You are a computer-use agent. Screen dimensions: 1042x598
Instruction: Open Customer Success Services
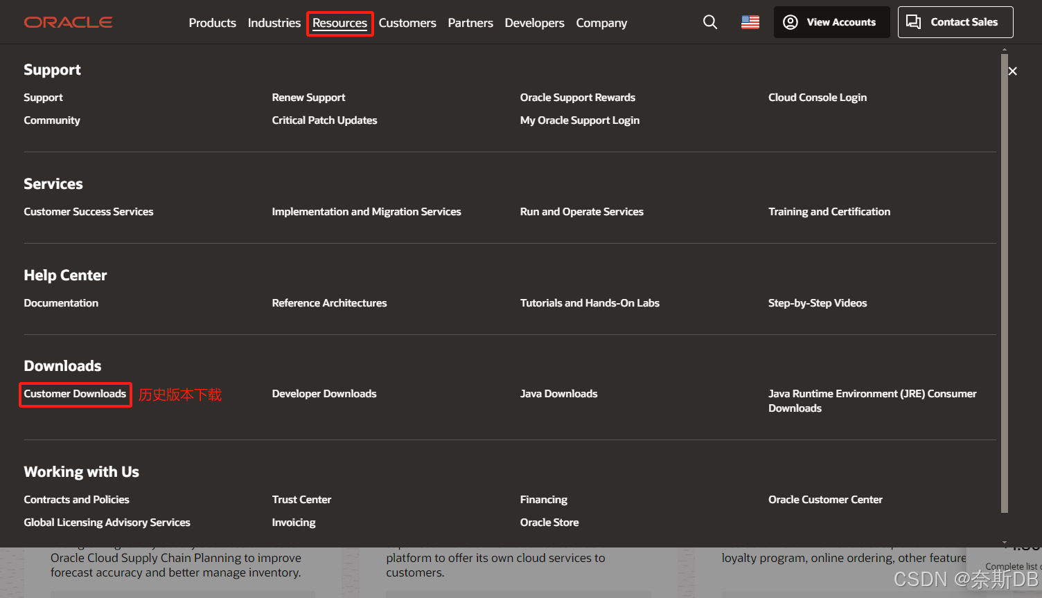[x=89, y=212]
